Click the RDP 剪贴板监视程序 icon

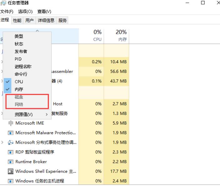11,152
